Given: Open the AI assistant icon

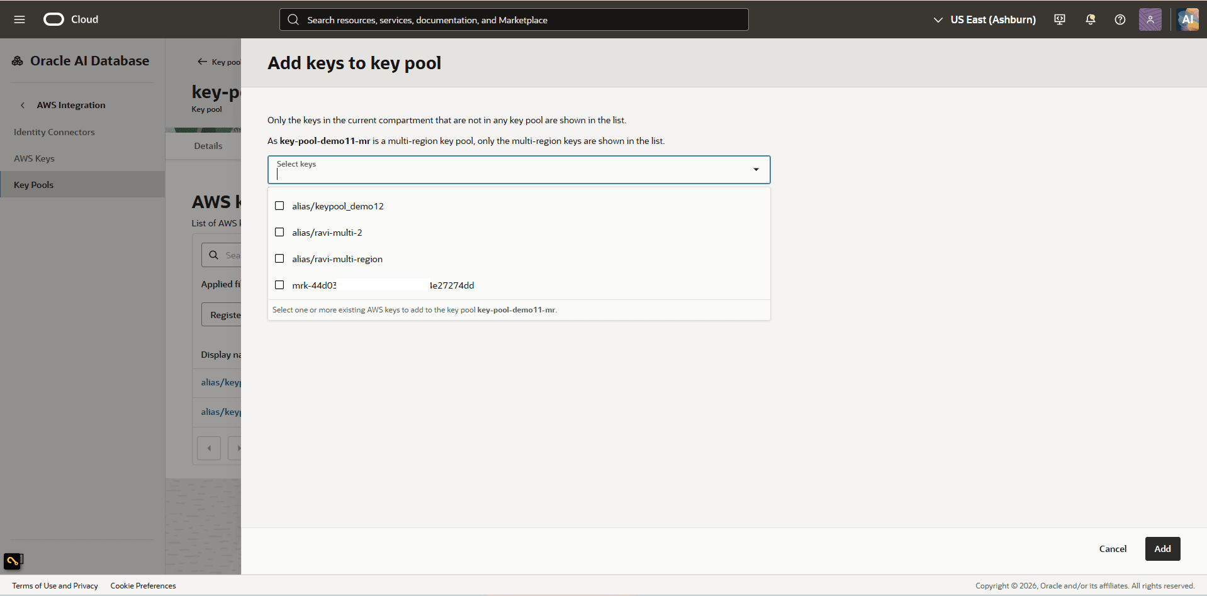Looking at the screenshot, I should click(x=1187, y=19).
